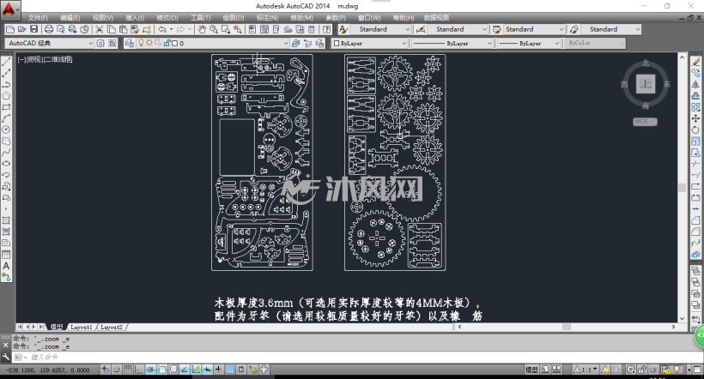Click the Cut scissors icon

(100, 29)
